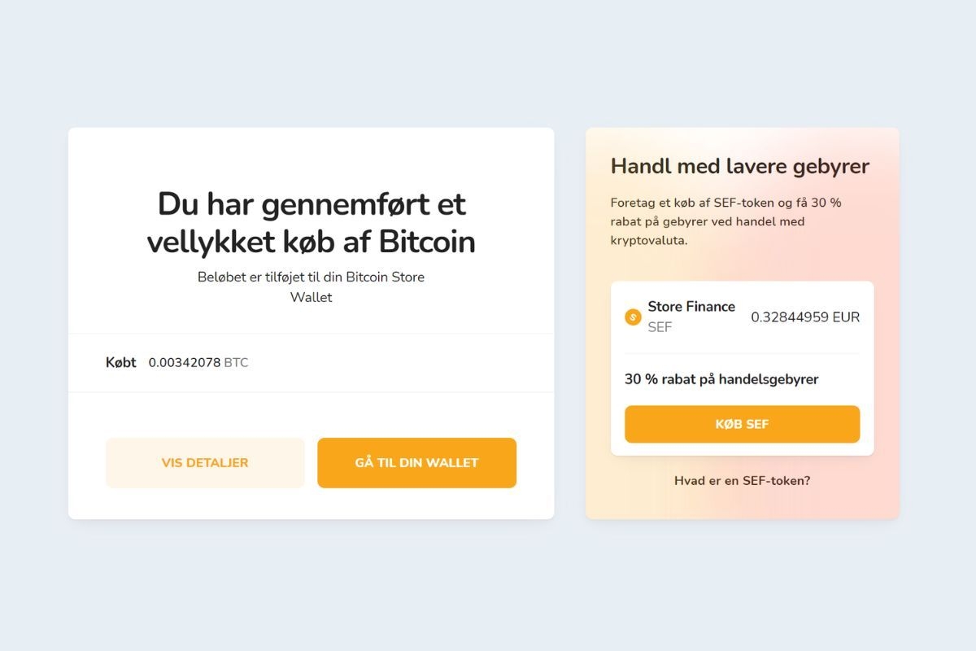Click the 'Handl med lavere gebyrer' heading
The height and width of the screenshot is (651, 976).
click(739, 167)
